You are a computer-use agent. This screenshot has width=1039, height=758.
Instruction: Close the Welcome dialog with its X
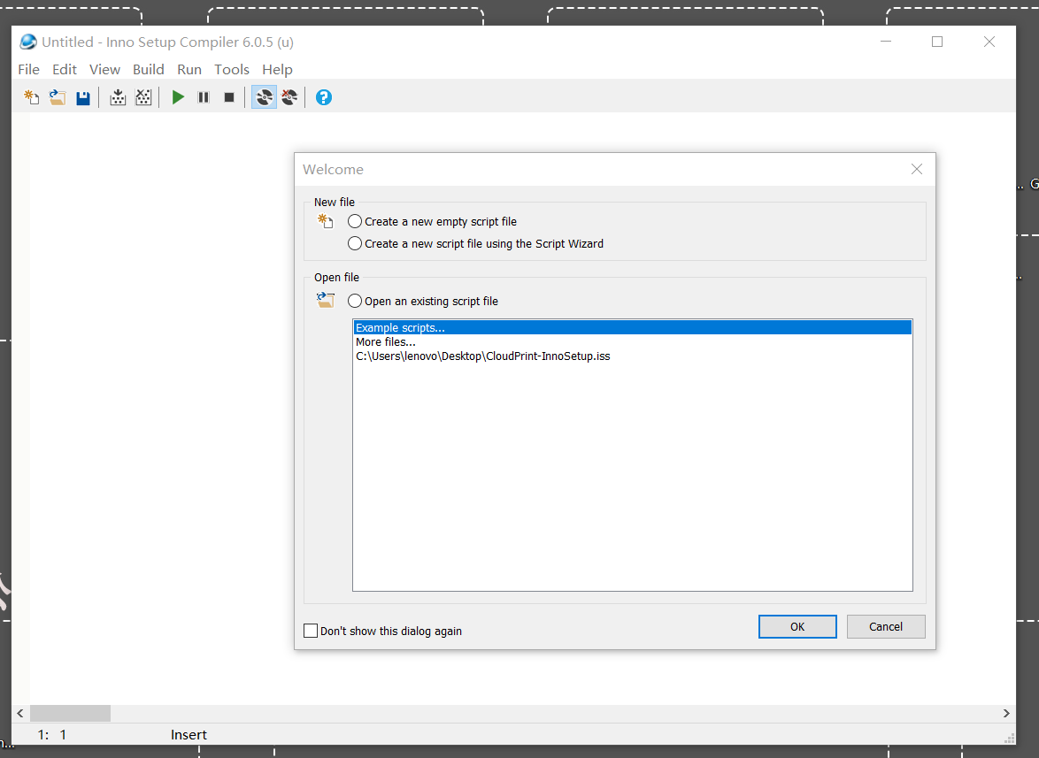pos(916,170)
